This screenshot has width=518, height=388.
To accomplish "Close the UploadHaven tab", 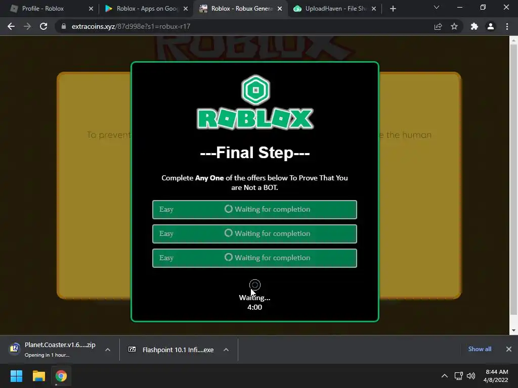I will 374,9.
